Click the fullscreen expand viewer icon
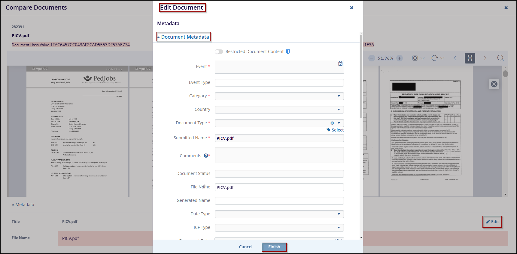 tap(470, 58)
